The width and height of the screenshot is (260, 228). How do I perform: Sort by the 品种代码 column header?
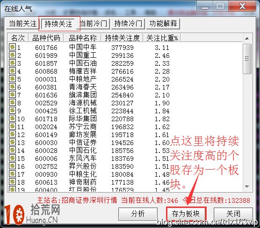(x=46, y=38)
